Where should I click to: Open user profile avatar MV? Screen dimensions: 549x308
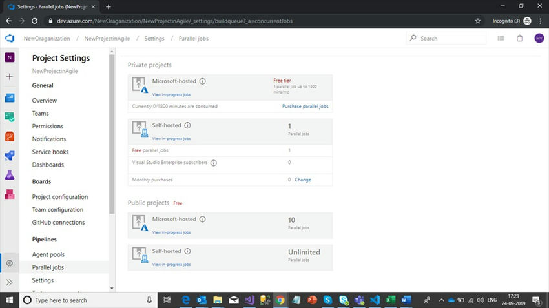click(x=539, y=38)
